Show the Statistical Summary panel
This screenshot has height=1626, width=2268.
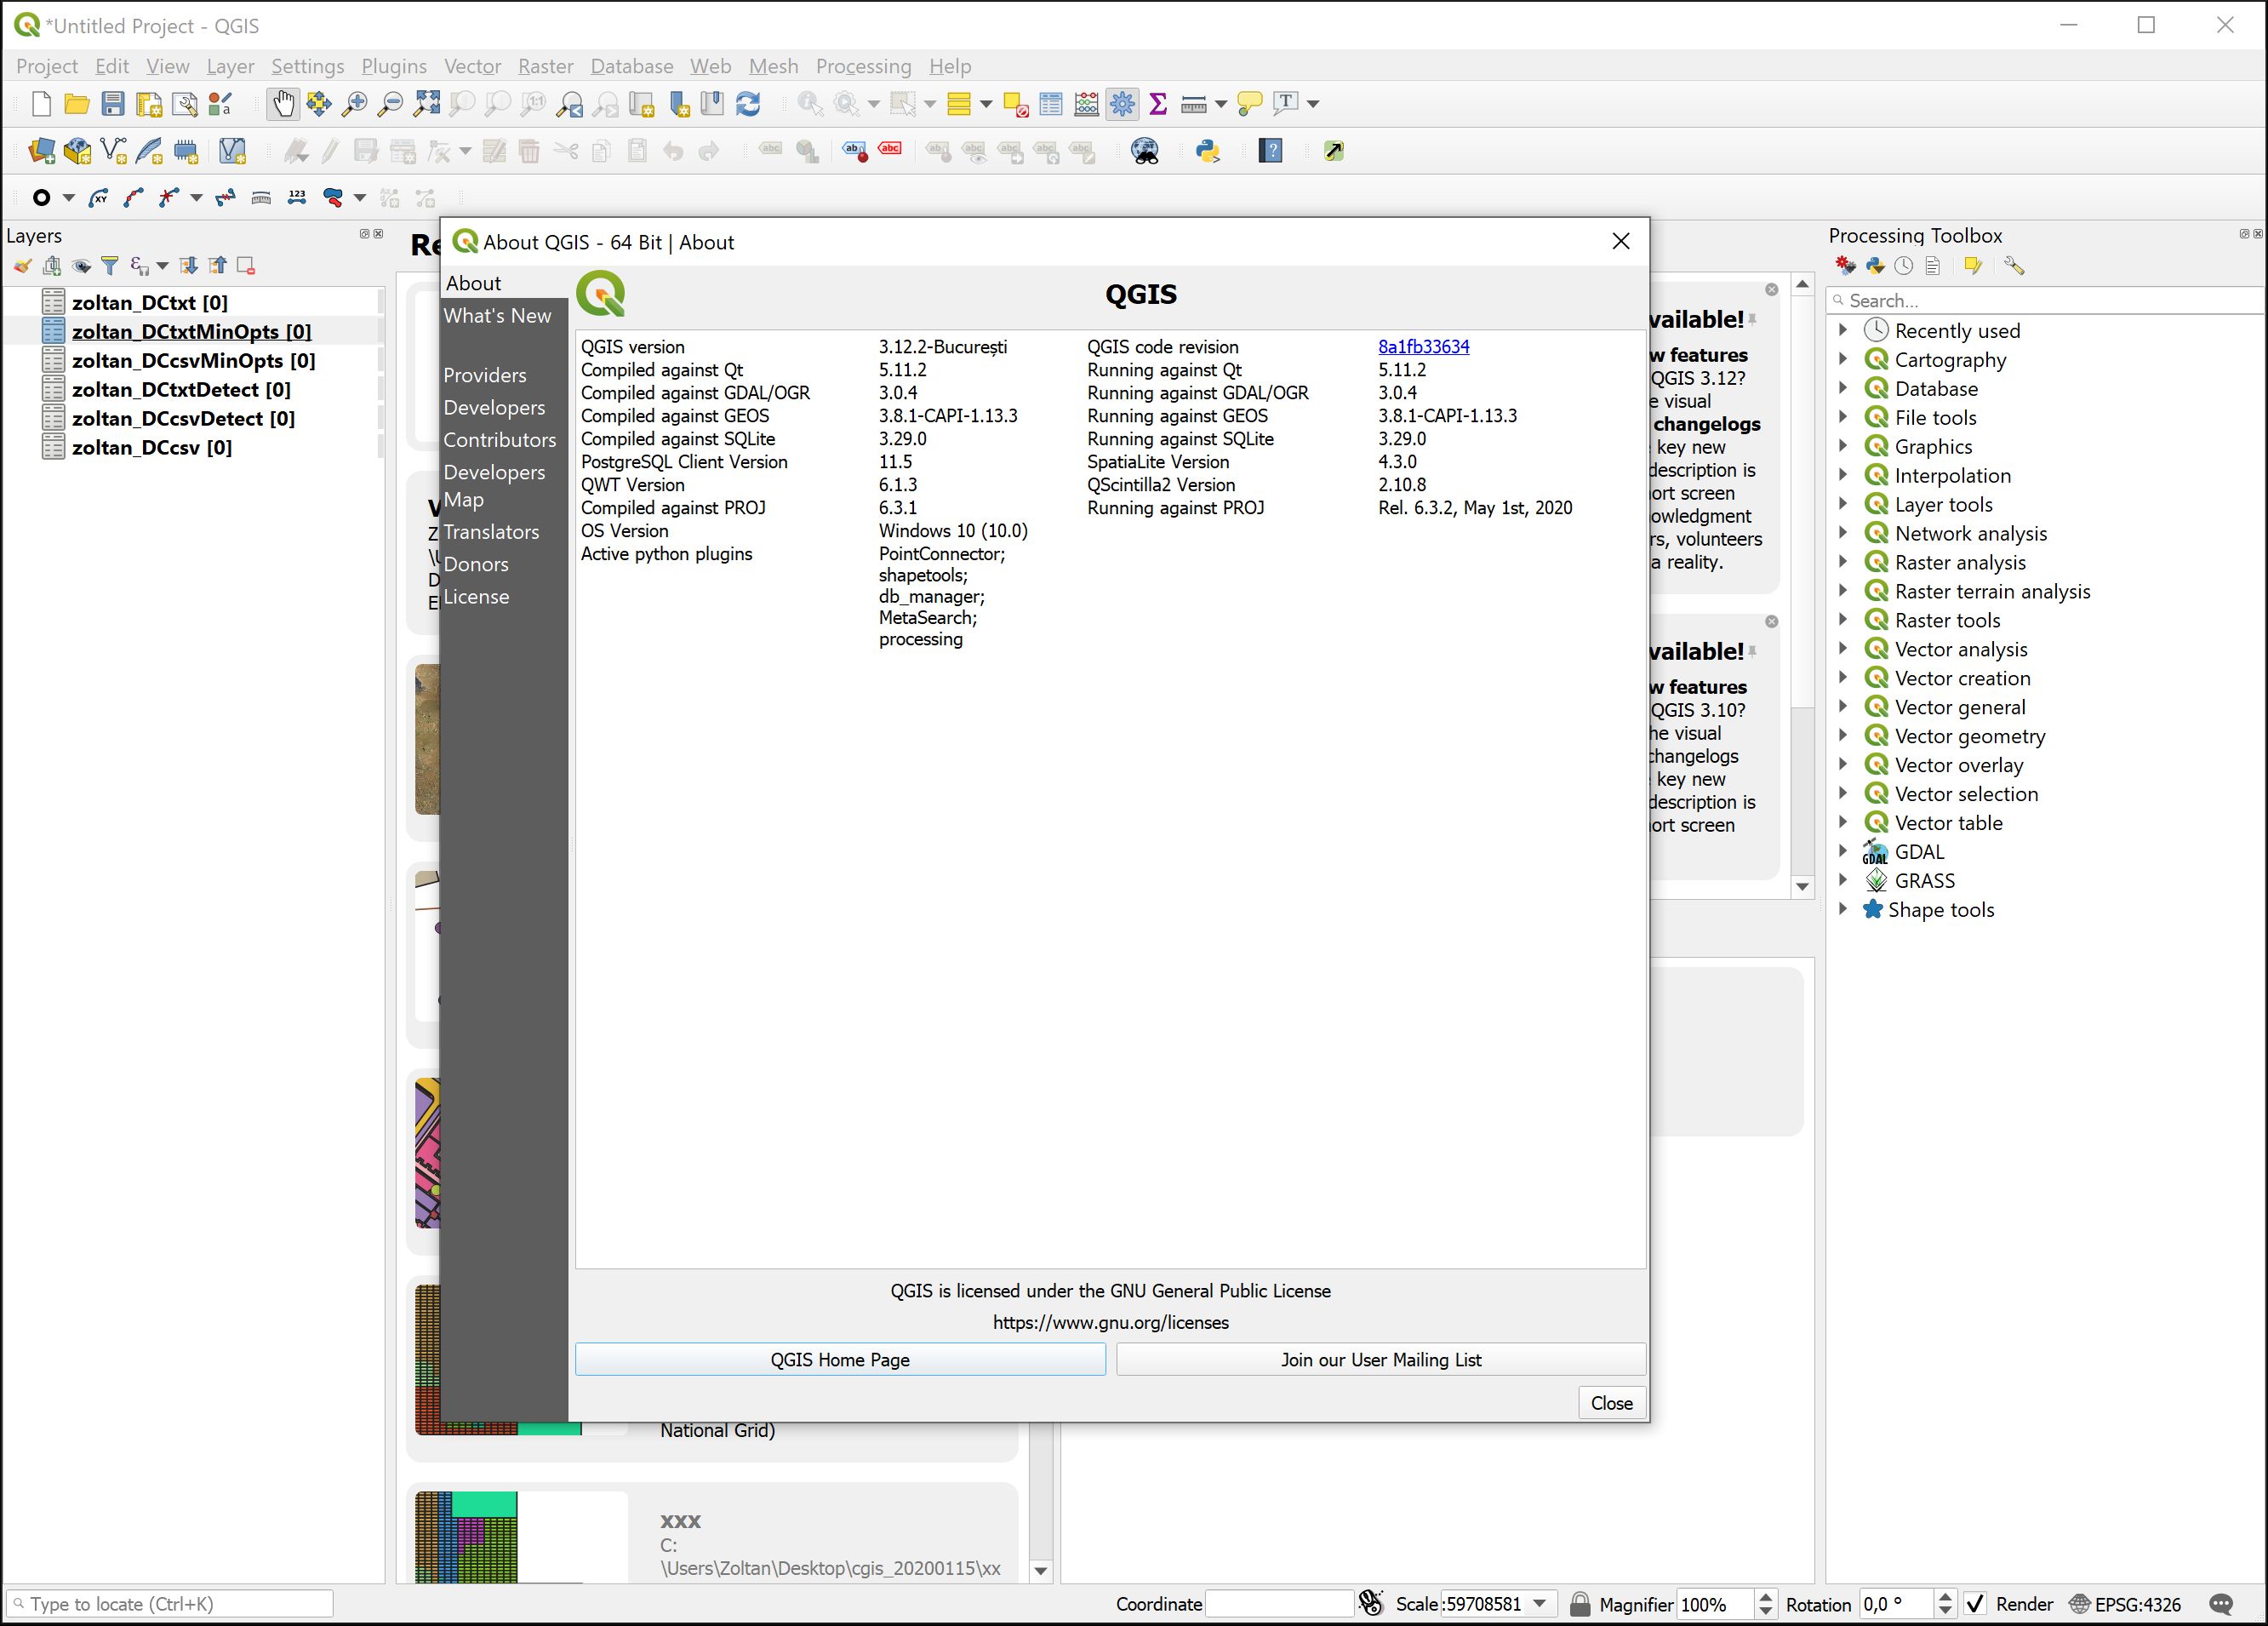point(1158,103)
